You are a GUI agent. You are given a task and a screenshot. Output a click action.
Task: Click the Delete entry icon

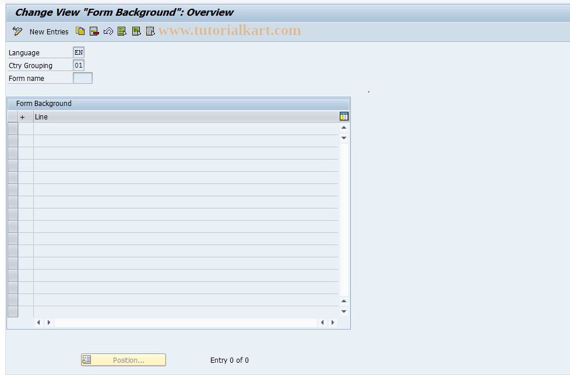[x=94, y=31]
